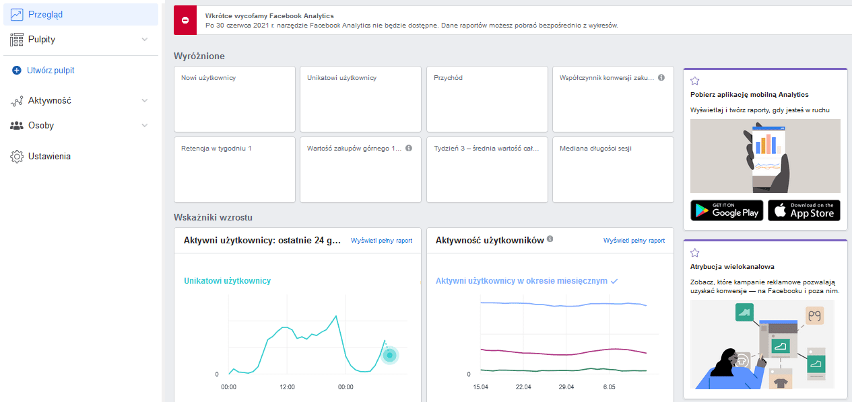Click the Aktywni użytkownicy w okresie miesięcznym label
Image resolution: width=852 pixels, height=402 pixels.
click(521, 281)
